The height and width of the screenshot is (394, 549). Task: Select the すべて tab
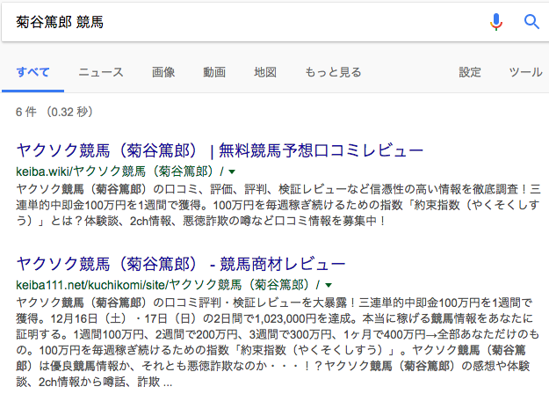(x=33, y=72)
